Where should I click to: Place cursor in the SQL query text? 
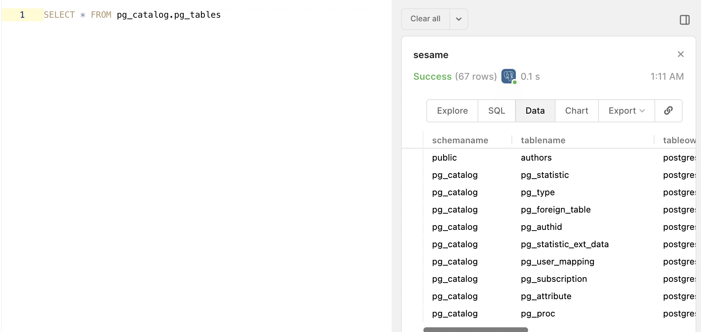132,15
